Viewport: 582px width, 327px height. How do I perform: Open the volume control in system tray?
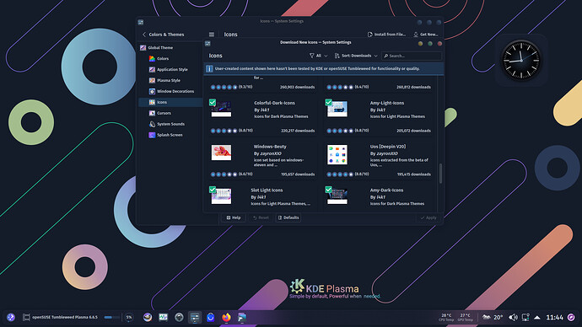coord(513,318)
